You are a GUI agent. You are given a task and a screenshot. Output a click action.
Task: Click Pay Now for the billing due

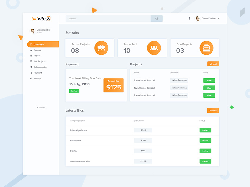pyautogui.click(x=74, y=91)
